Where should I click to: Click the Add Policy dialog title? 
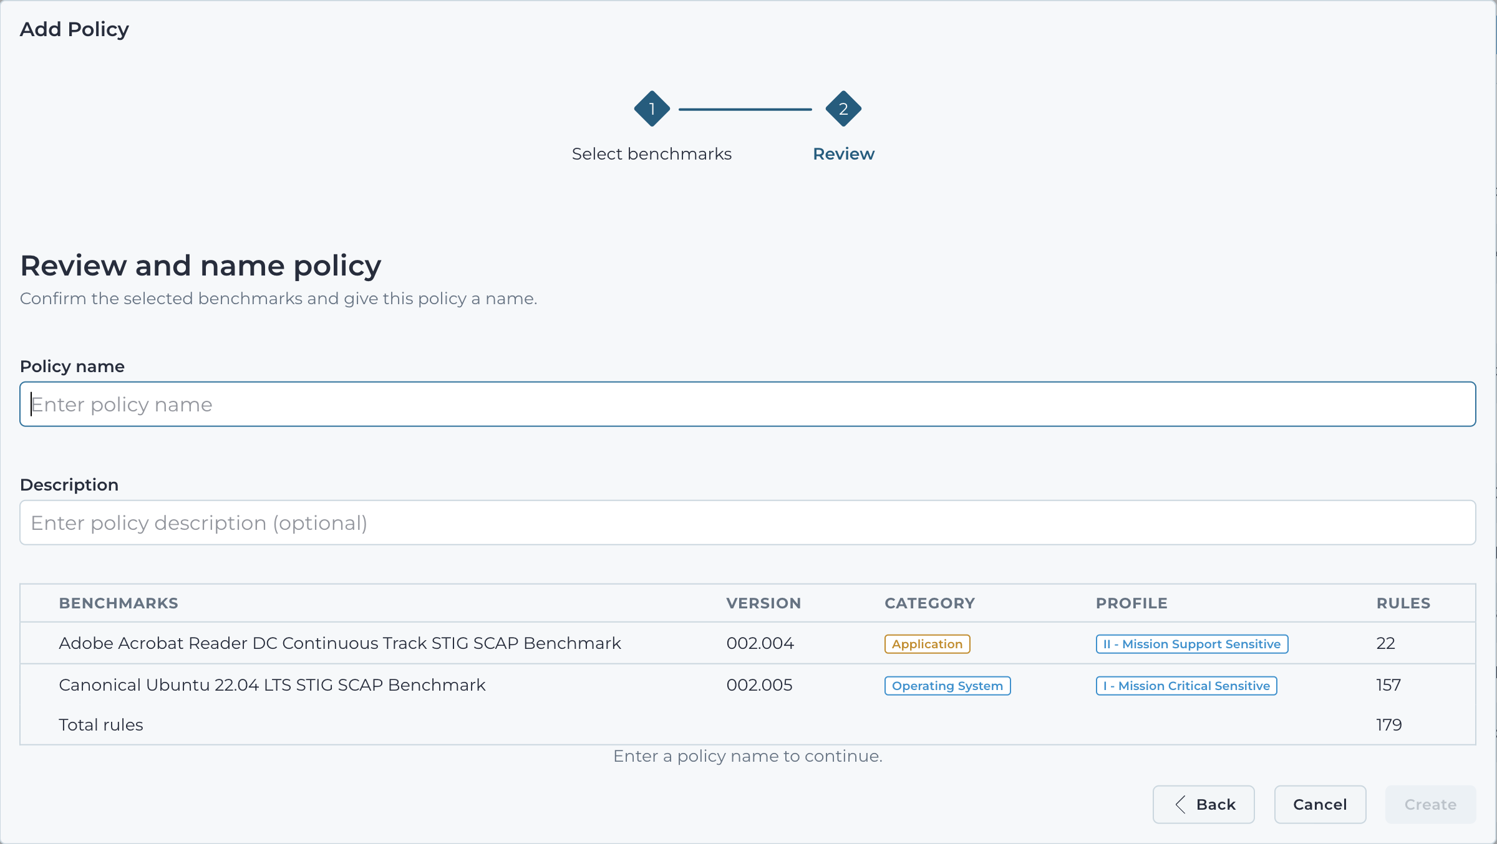pyautogui.click(x=74, y=29)
